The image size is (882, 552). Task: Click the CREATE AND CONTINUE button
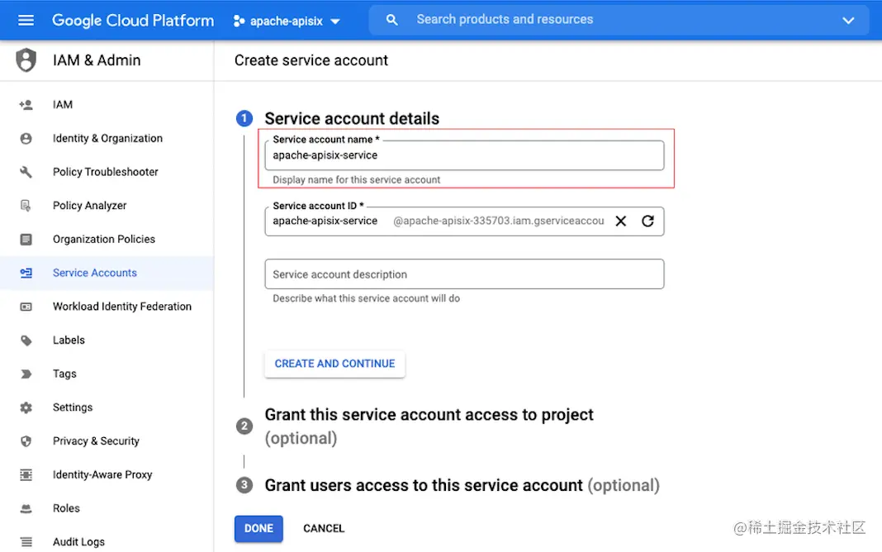tap(334, 364)
